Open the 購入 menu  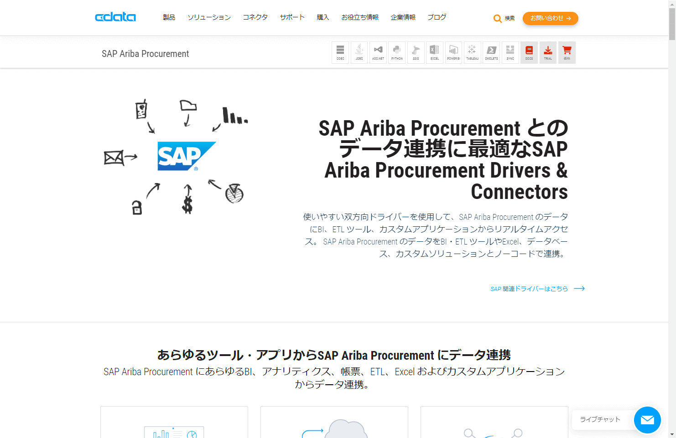323,17
